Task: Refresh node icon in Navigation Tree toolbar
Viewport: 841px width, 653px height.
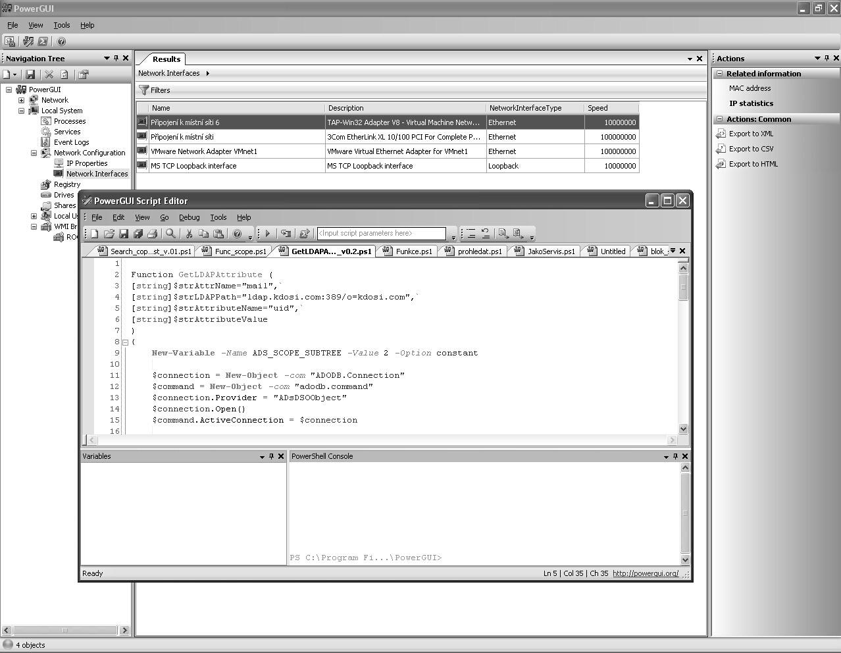Action: tap(64, 74)
